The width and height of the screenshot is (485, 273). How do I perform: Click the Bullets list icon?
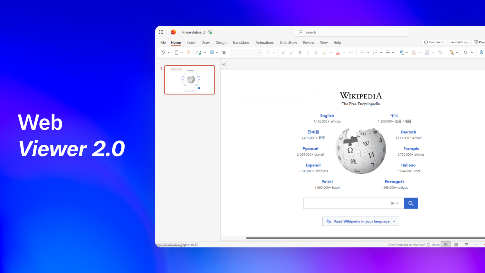pos(362,52)
